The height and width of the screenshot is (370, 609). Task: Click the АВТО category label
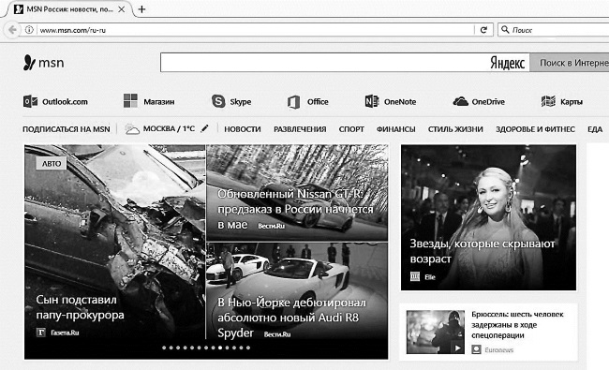[x=52, y=163]
